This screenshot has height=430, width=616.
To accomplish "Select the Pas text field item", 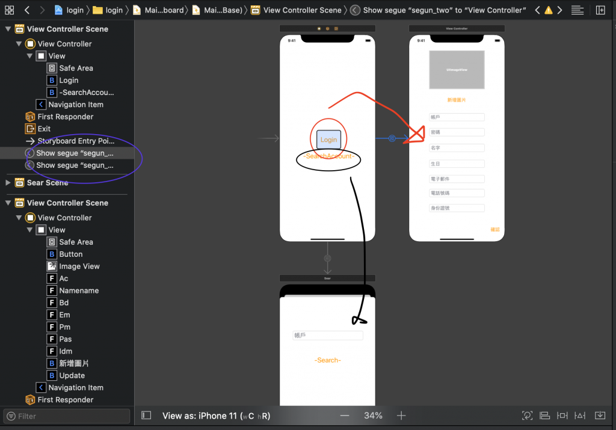I will [60, 339].
